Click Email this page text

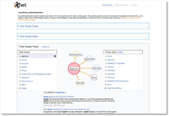point(123,5)
